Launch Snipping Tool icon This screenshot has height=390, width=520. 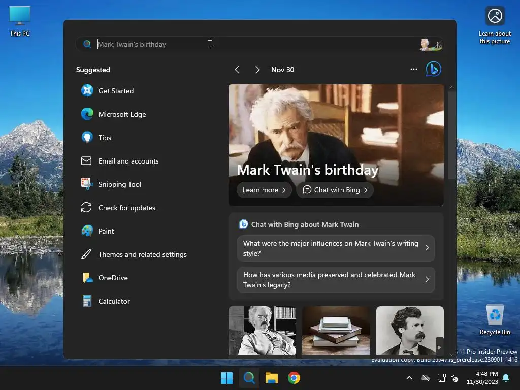(x=87, y=184)
